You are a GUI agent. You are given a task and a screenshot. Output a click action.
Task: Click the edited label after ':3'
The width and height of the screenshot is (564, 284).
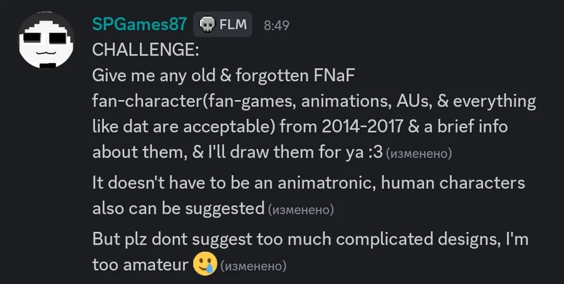(418, 154)
